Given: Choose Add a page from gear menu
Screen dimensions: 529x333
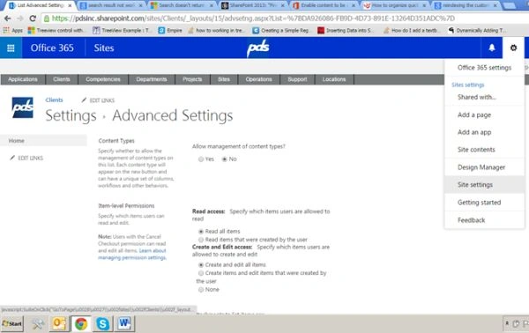Looking at the screenshot, I should (x=484, y=115).
